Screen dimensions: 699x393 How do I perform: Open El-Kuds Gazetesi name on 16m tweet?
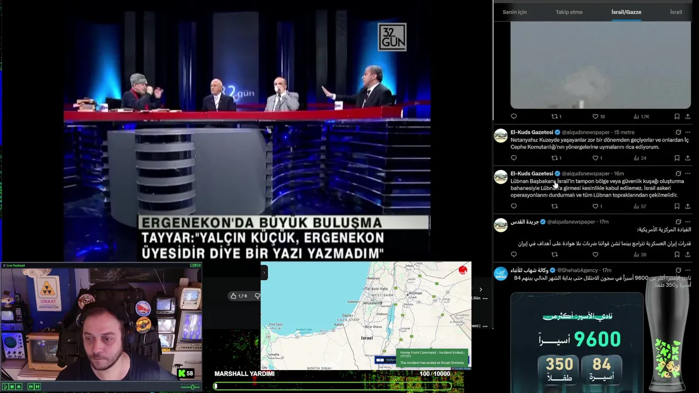click(x=532, y=174)
